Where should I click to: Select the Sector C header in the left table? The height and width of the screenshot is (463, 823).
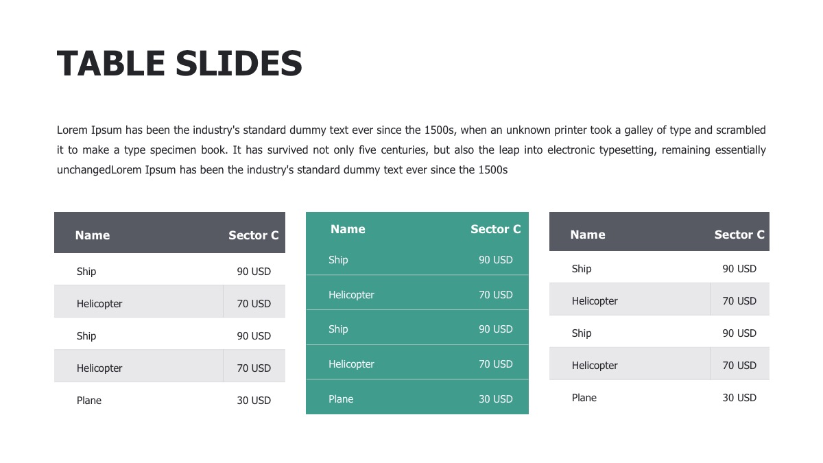(253, 235)
